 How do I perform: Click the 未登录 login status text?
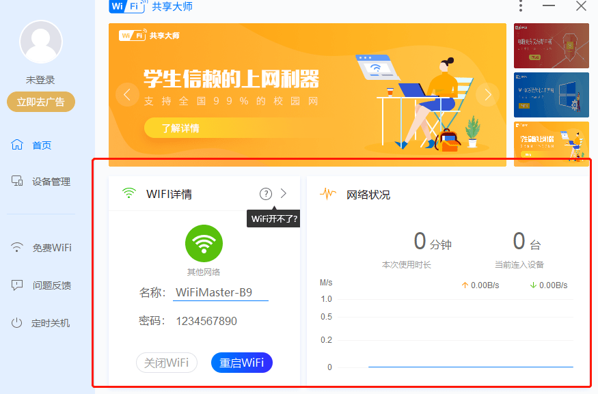[x=40, y=80]
